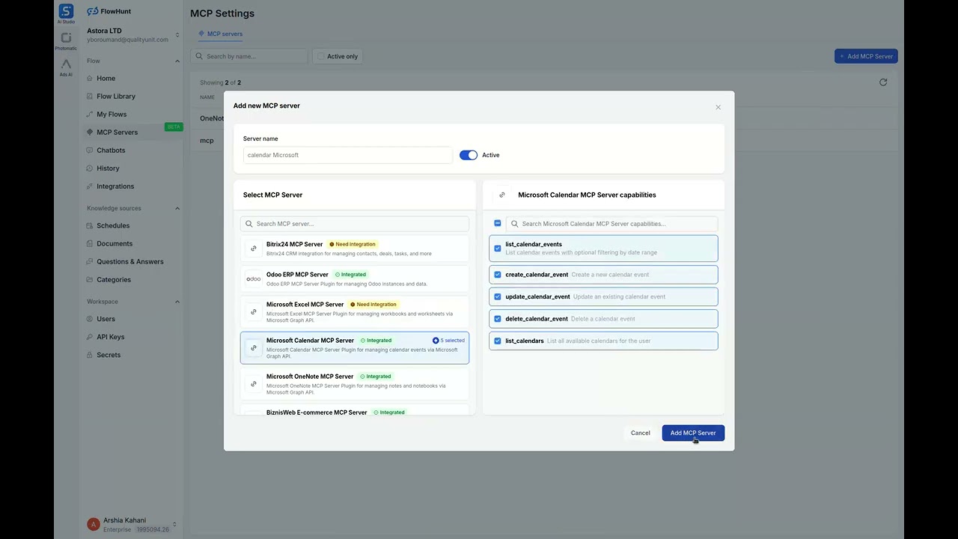Click the '5 selected' badge
Image resolution: width=958 pixels, height=539 pixels.
coord(448,341)
